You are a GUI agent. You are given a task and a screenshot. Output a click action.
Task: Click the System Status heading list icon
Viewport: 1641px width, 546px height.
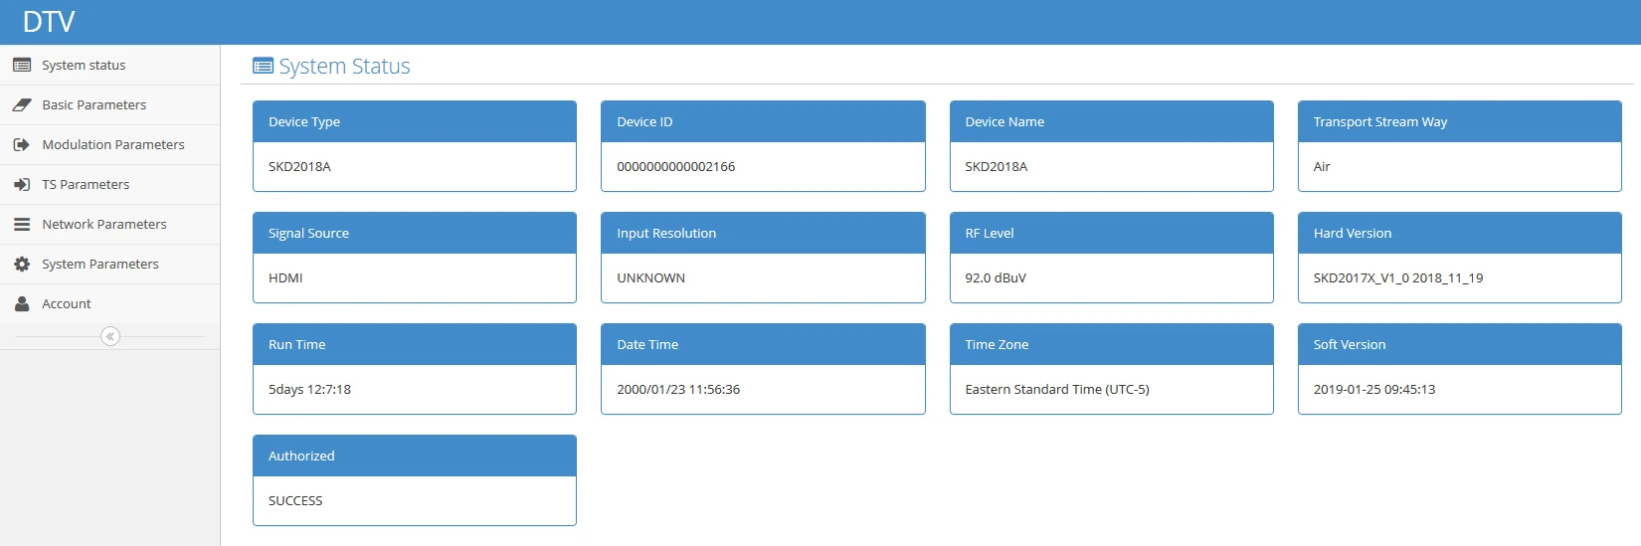[x=264, y=67]
